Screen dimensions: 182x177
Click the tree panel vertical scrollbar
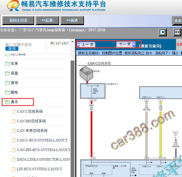[x=73, y=118]
